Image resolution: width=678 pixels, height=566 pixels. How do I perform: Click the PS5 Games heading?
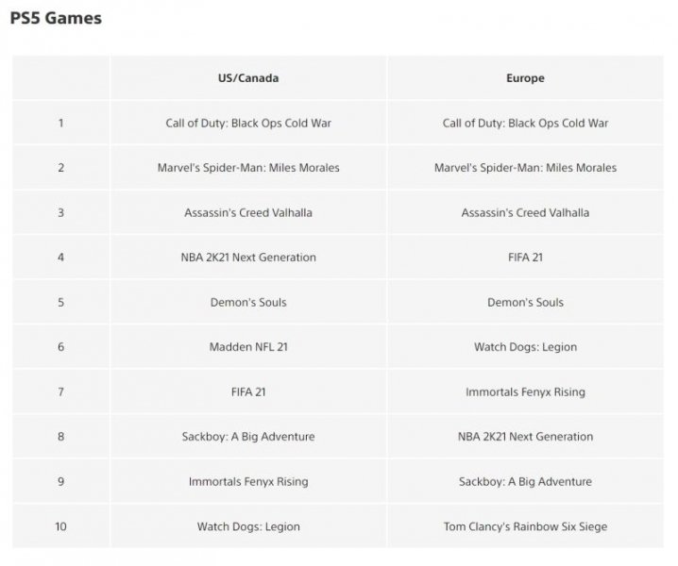57,18
